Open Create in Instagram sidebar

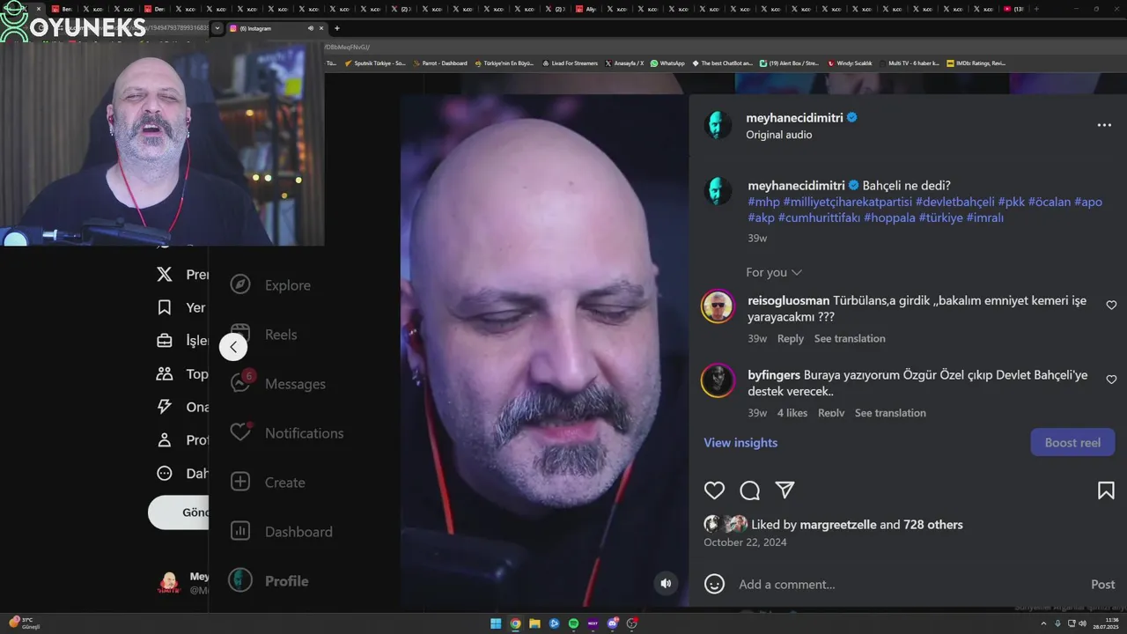tap(267, 483)
